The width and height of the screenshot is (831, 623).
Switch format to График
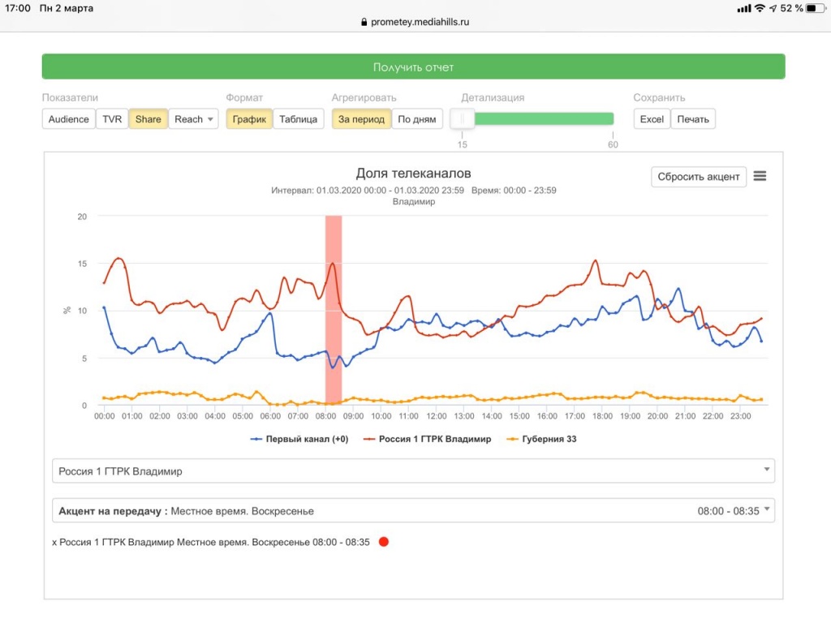click(x=249, y=119)
